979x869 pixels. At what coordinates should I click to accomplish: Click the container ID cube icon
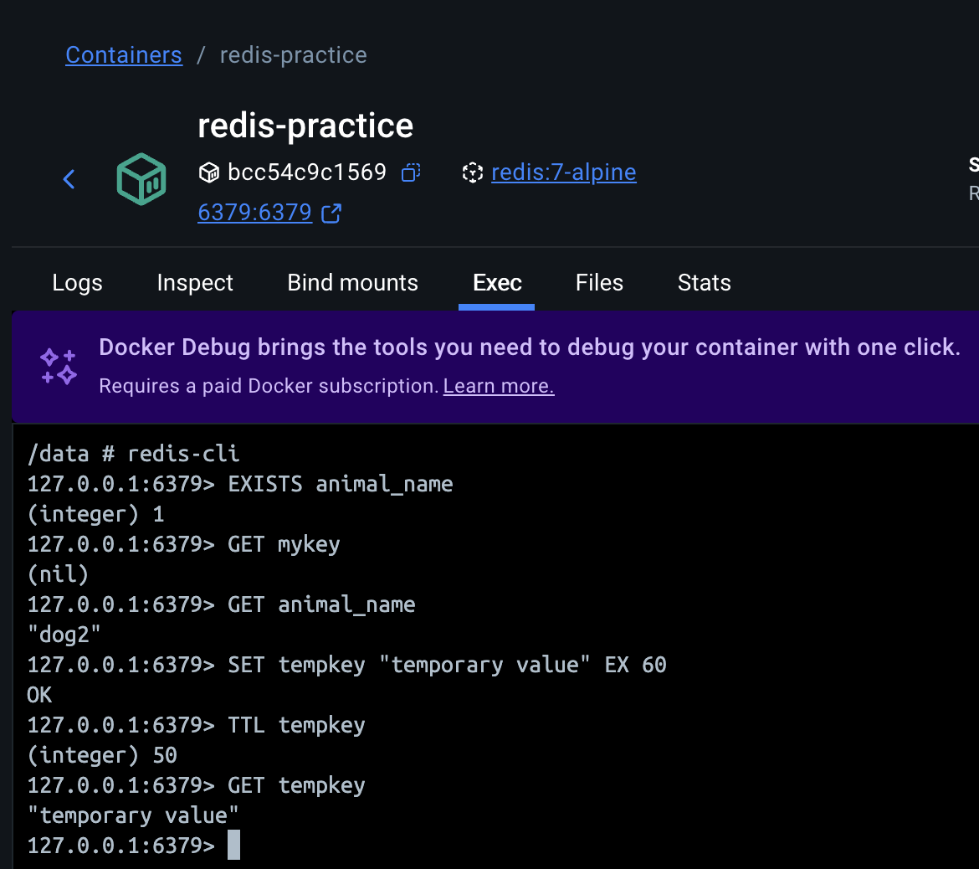coord(209,172)
